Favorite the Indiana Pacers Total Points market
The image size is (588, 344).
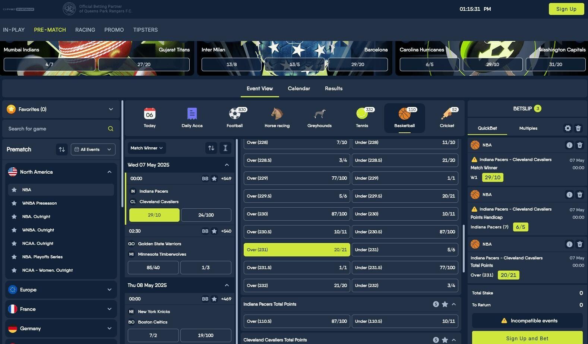445,304
